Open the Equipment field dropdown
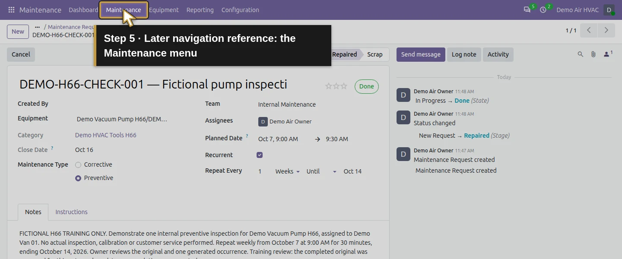The height and width of the screenshot is (259, 622). [122, 119]
